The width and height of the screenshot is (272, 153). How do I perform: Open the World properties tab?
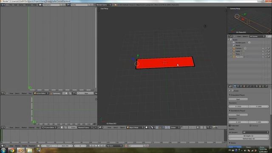(x=241, y=86)
